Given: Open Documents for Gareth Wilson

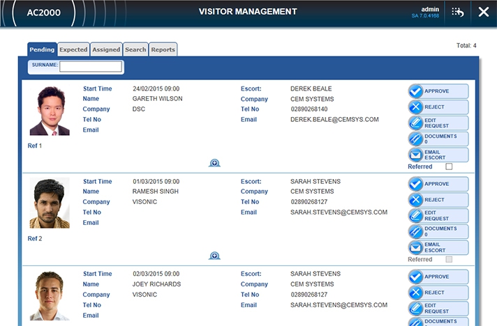Looking at the screenshot, I should click(x=438, y=139).
